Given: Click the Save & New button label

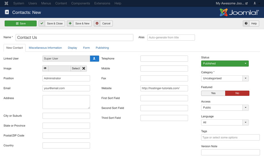Looking at the screenshot, I should click(x=82, y=23).
